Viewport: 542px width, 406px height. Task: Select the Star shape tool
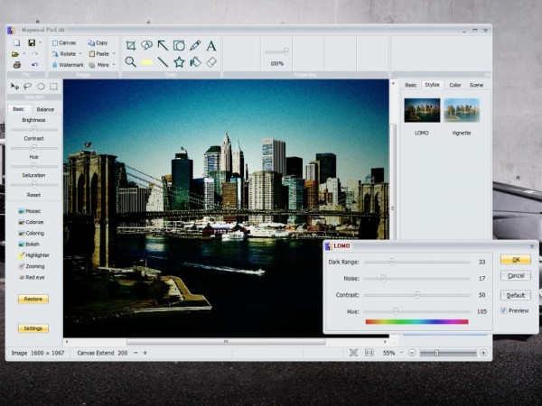[179, 62]
